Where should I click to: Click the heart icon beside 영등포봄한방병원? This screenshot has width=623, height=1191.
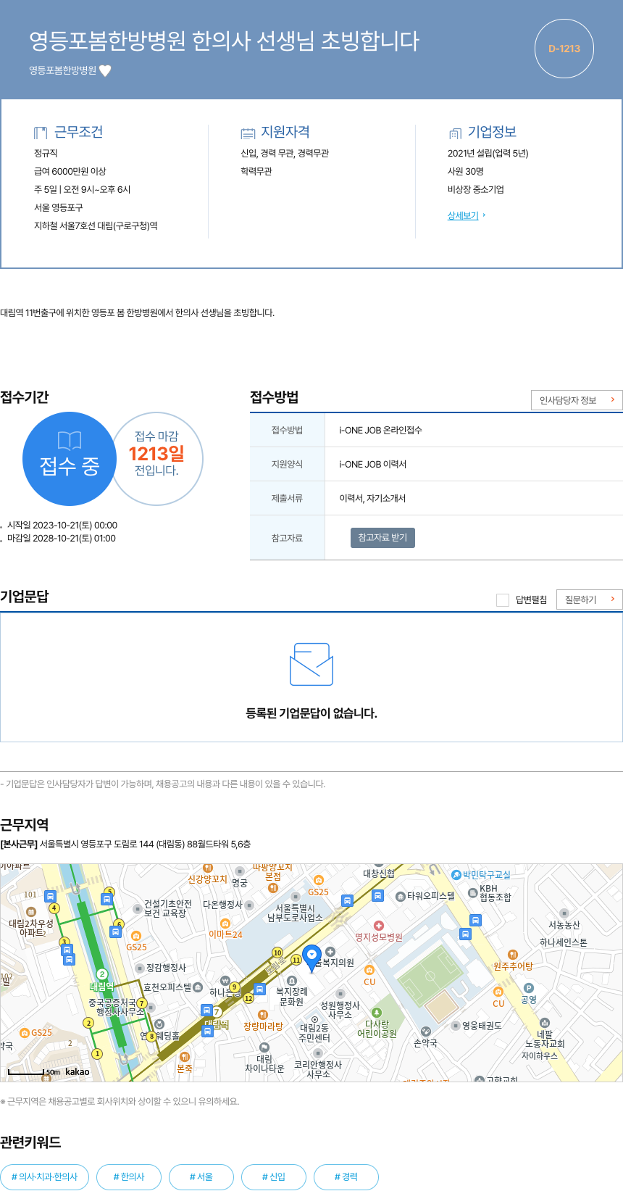105,70
